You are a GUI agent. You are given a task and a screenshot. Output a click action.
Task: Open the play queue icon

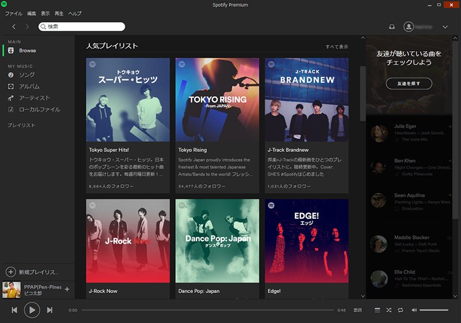pyautogui.click(x=377, y=310)
